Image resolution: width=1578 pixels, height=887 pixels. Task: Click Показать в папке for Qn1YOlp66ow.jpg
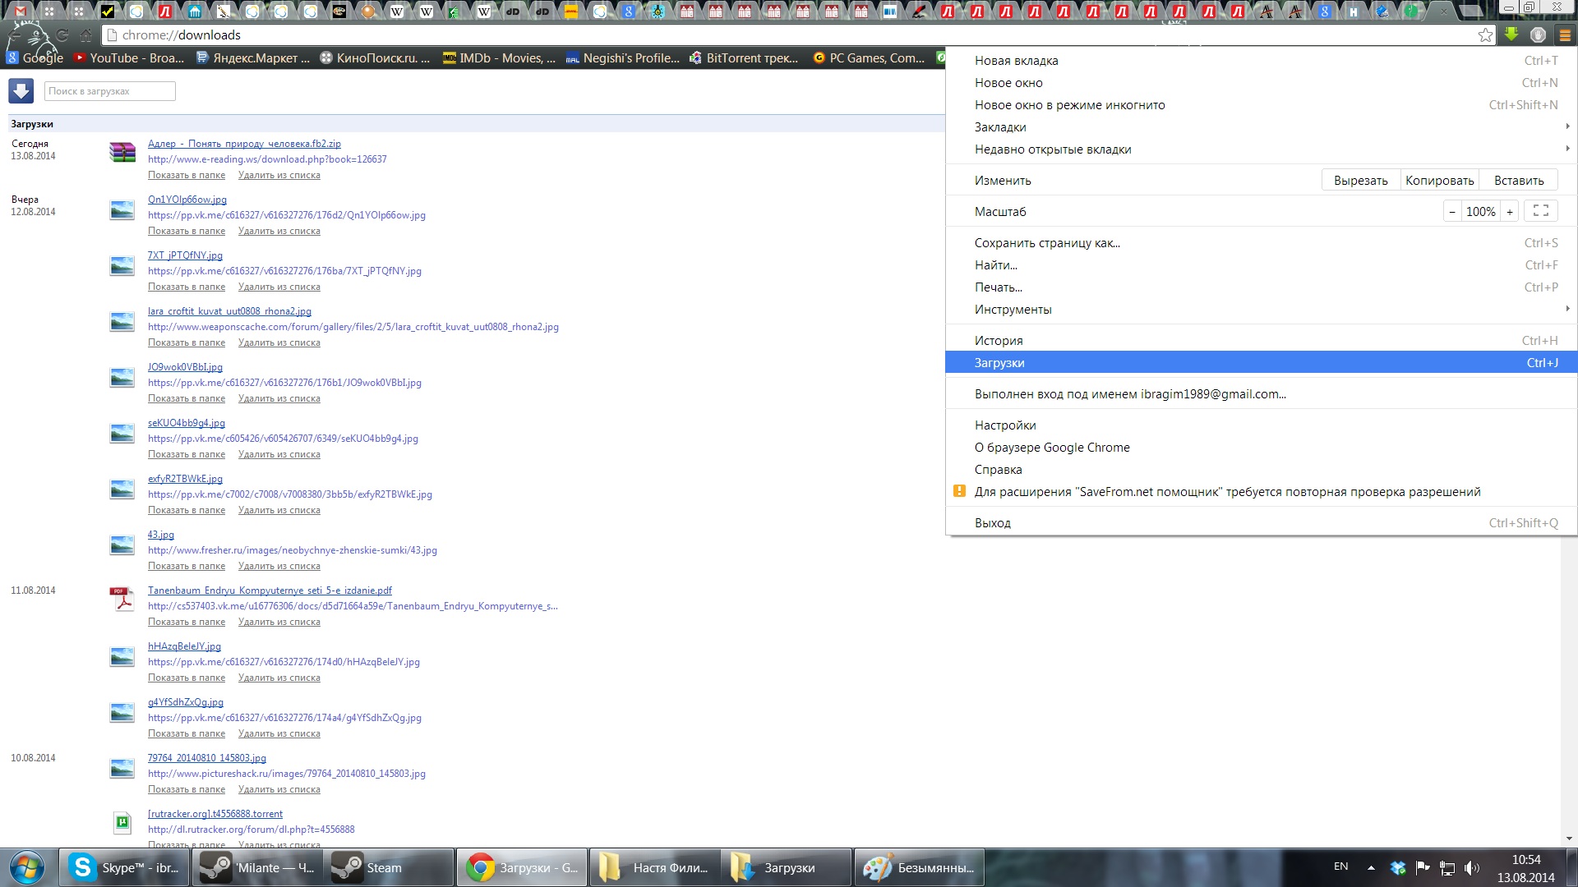[x=187, y=231]
